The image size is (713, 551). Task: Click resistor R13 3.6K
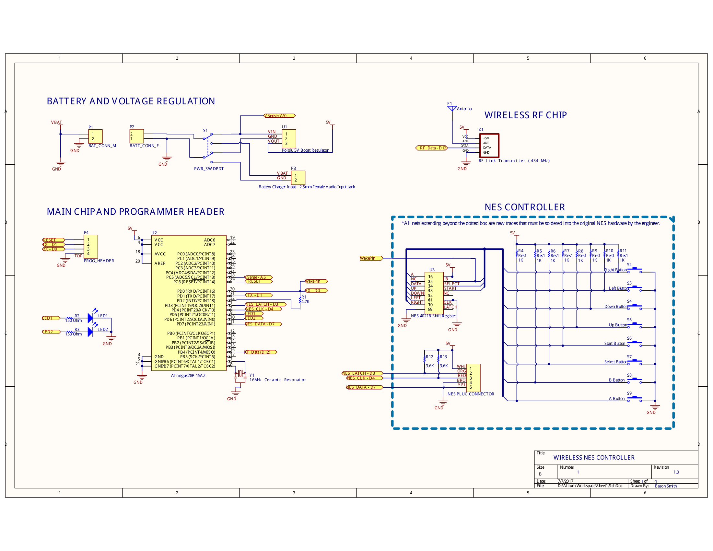(438, 359)
